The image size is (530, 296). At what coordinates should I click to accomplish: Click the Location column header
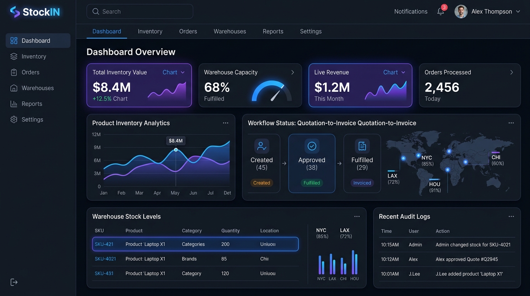pyautogui.click(x=269, y=231)
